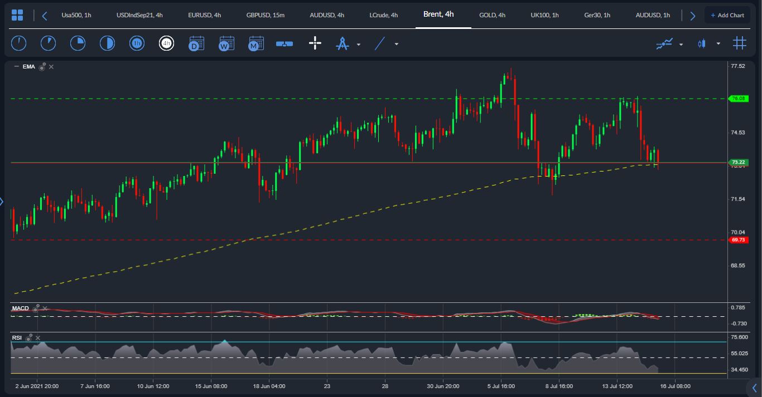This screenshot has height=397, width=762.
Task: Open the chart layout grid menu
Action: pyautogui.click(x=17, y=15)
